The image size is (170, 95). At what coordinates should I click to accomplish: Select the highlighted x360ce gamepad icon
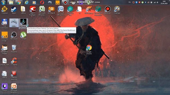tap(14, 23)
